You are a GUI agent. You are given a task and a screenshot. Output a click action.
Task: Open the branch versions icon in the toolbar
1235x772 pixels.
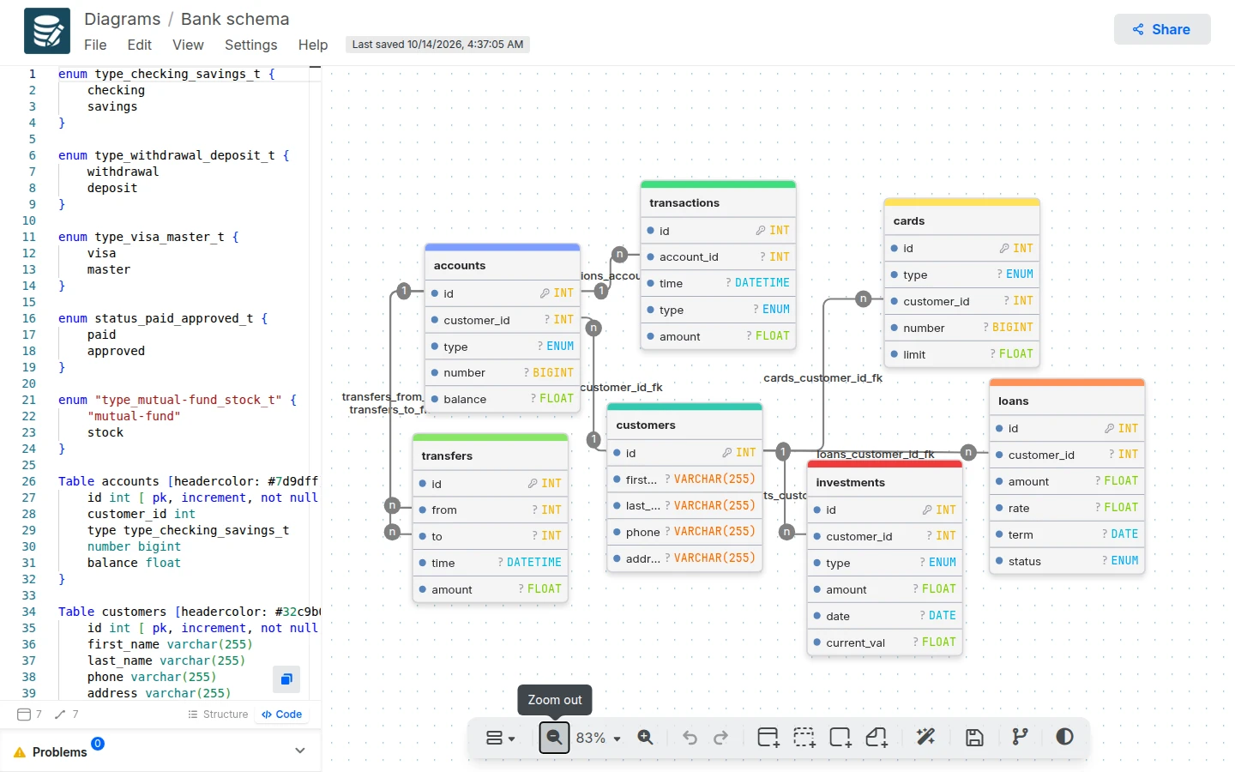coord(1020,738)
